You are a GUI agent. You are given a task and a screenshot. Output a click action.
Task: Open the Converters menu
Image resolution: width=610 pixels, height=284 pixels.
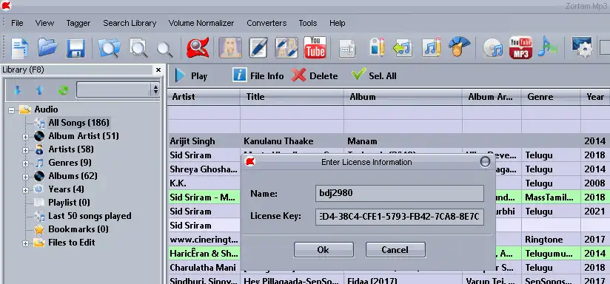[x=267, y=23]
